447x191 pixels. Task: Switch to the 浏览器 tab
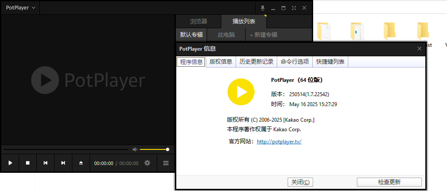(198, 21)
